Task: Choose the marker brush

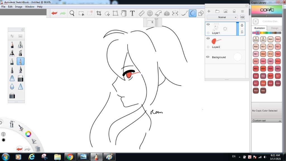Action: [x=12, y=53]
